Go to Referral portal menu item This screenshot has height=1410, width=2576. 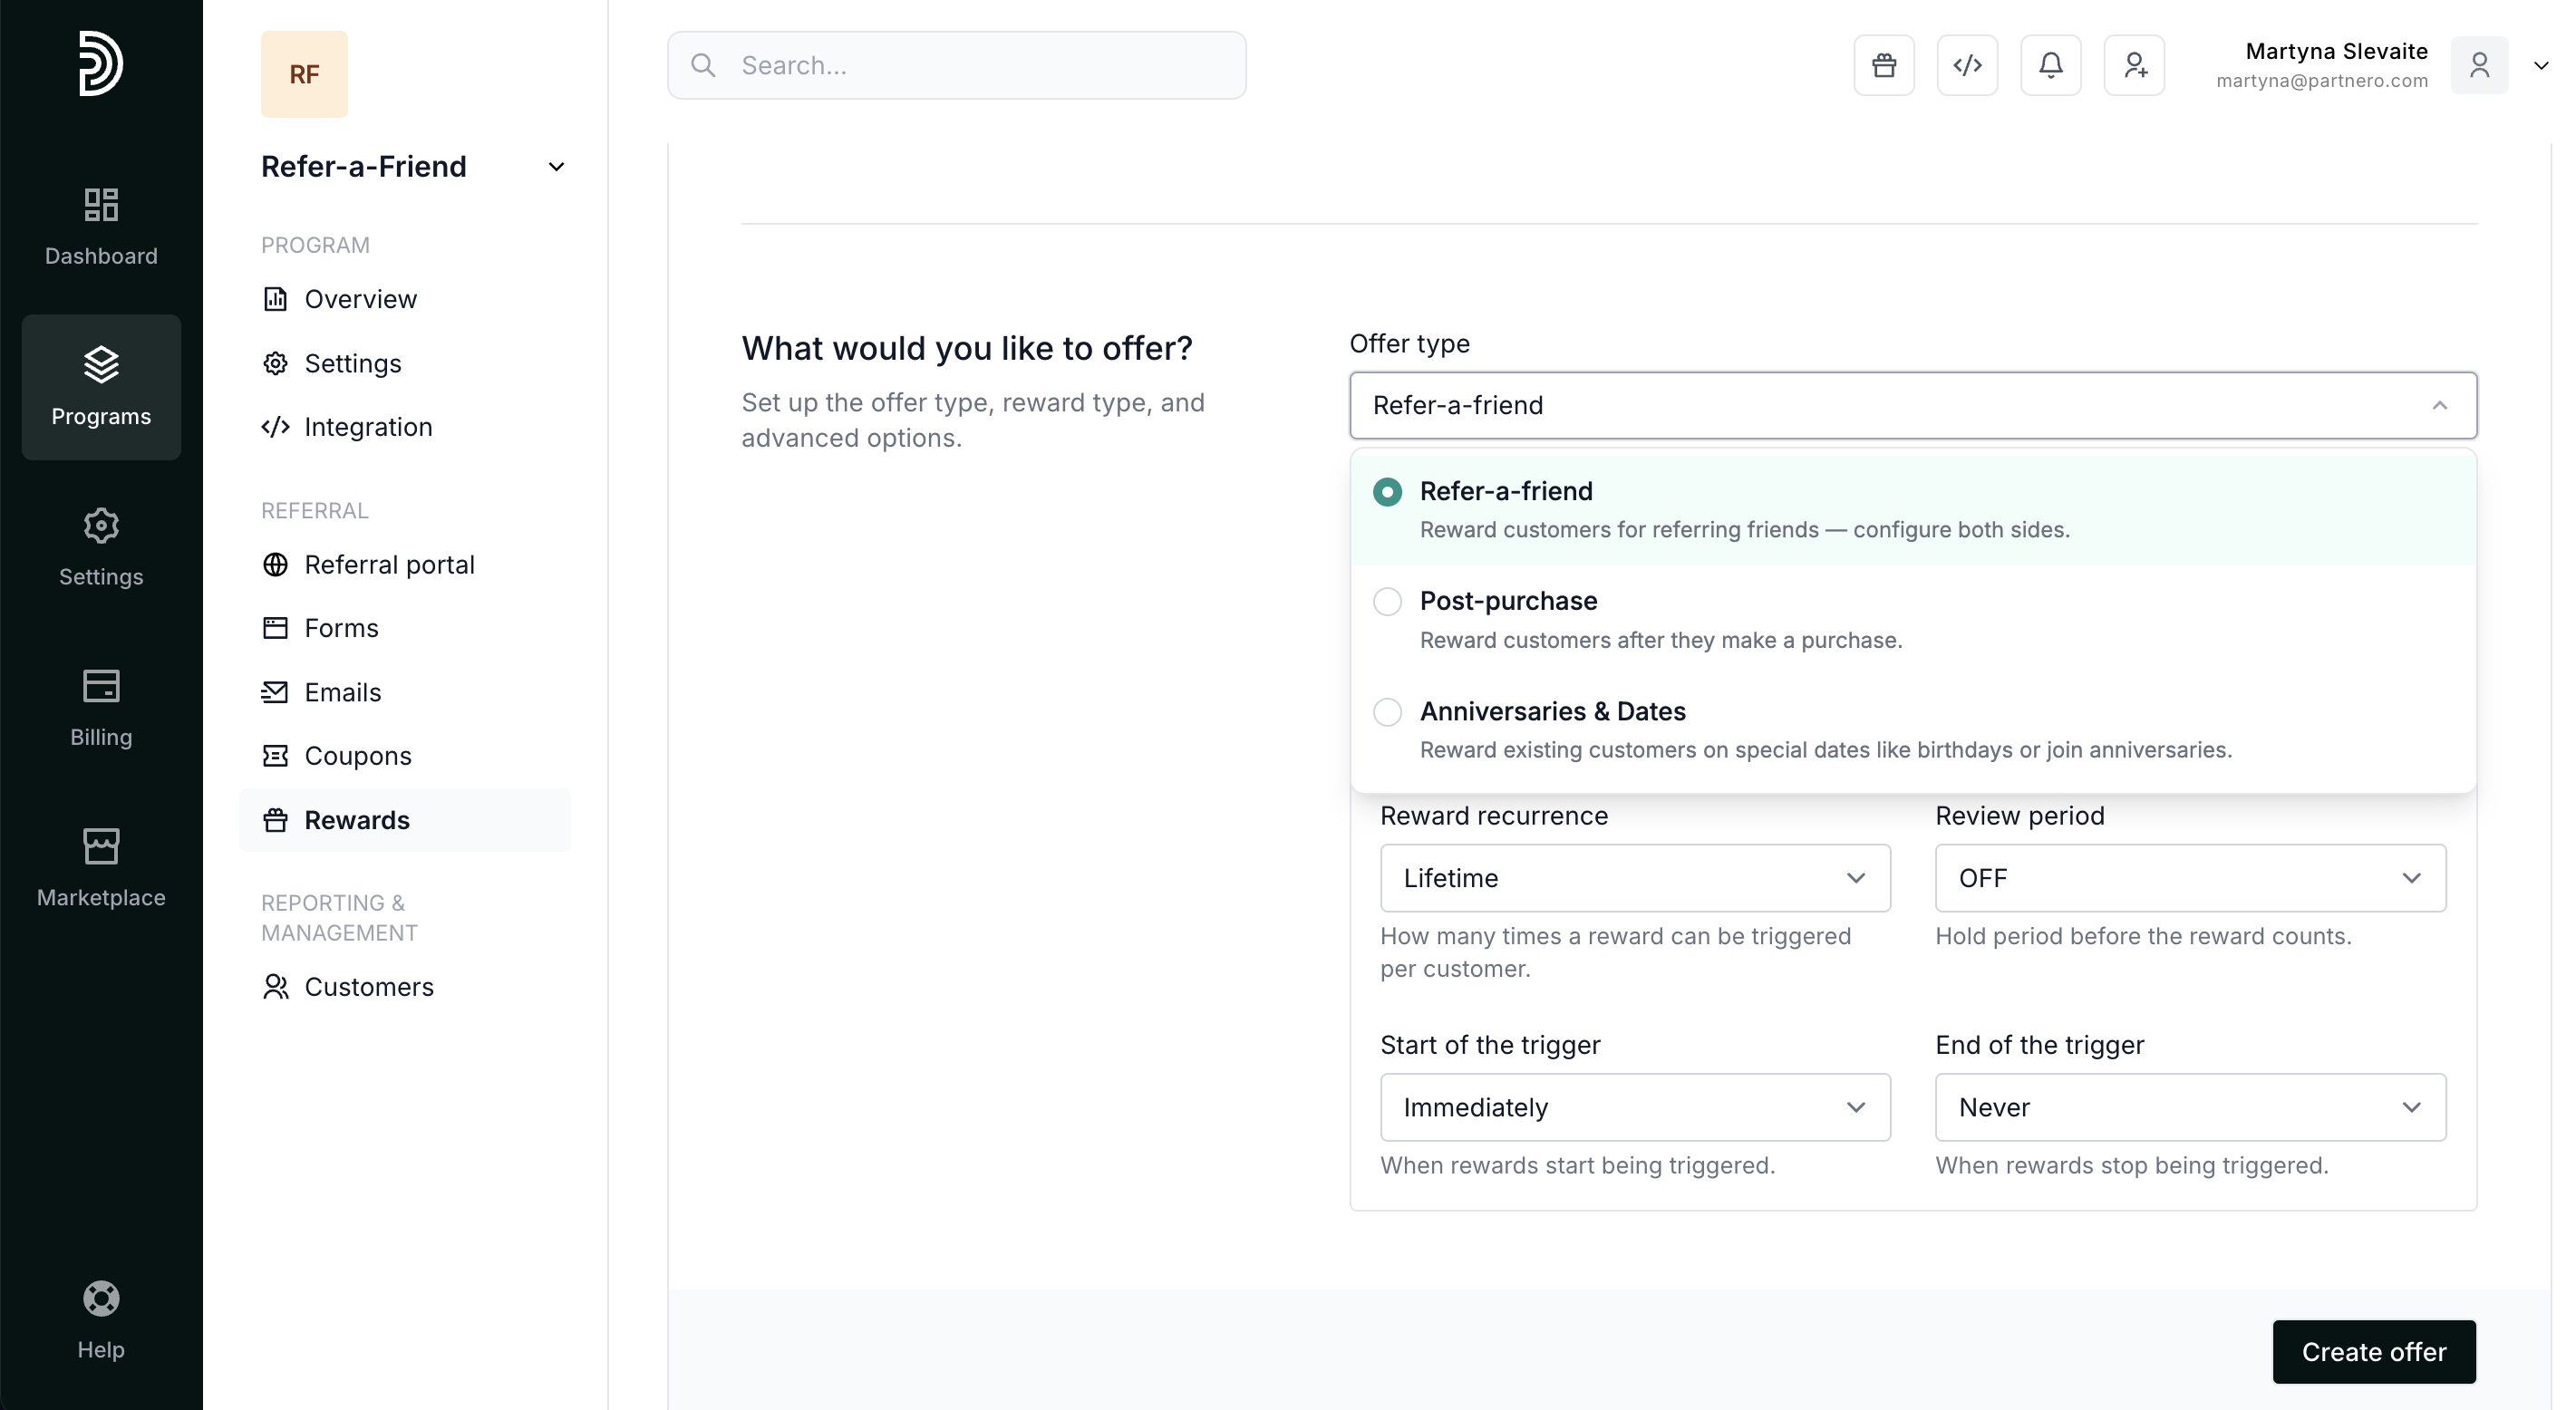click(389, 565)
